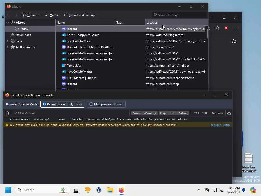Screen dimensions: 261x196
Task: Clear console output with trash icon
Action: [x=7, y=113]
